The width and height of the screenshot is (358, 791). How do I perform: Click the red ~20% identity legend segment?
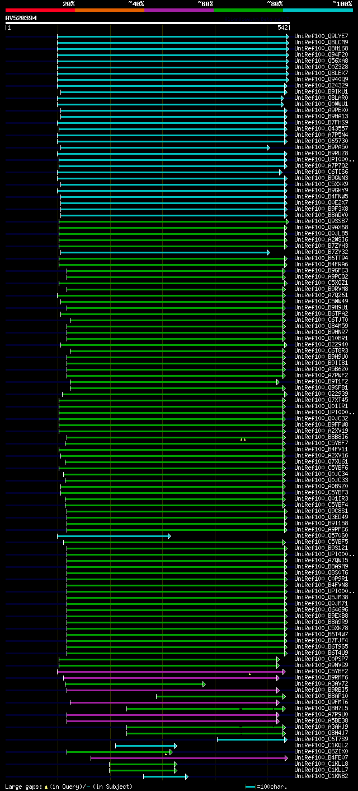(x=40, y=10)
